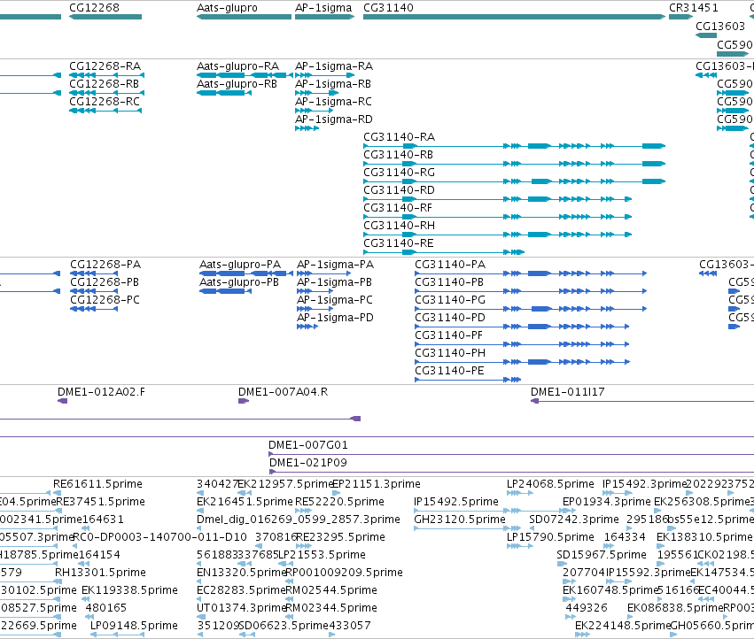The image size is (754, 639).
Task: Click protein CG12268-PA
Action: pyautogui.click(x=105, y=265)
